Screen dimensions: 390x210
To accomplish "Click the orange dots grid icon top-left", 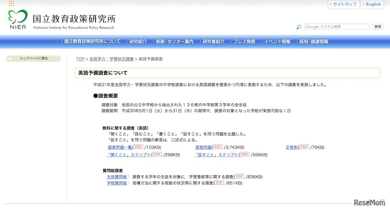I will [x=11, y=3].
